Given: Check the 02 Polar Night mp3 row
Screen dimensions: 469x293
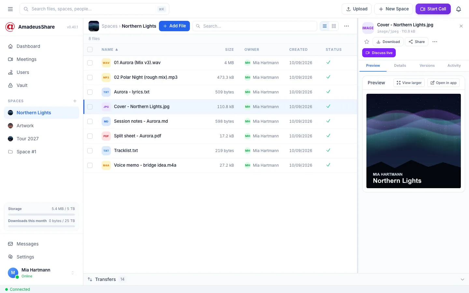Looking at the screenshot, I should click(x=90, y=77).
